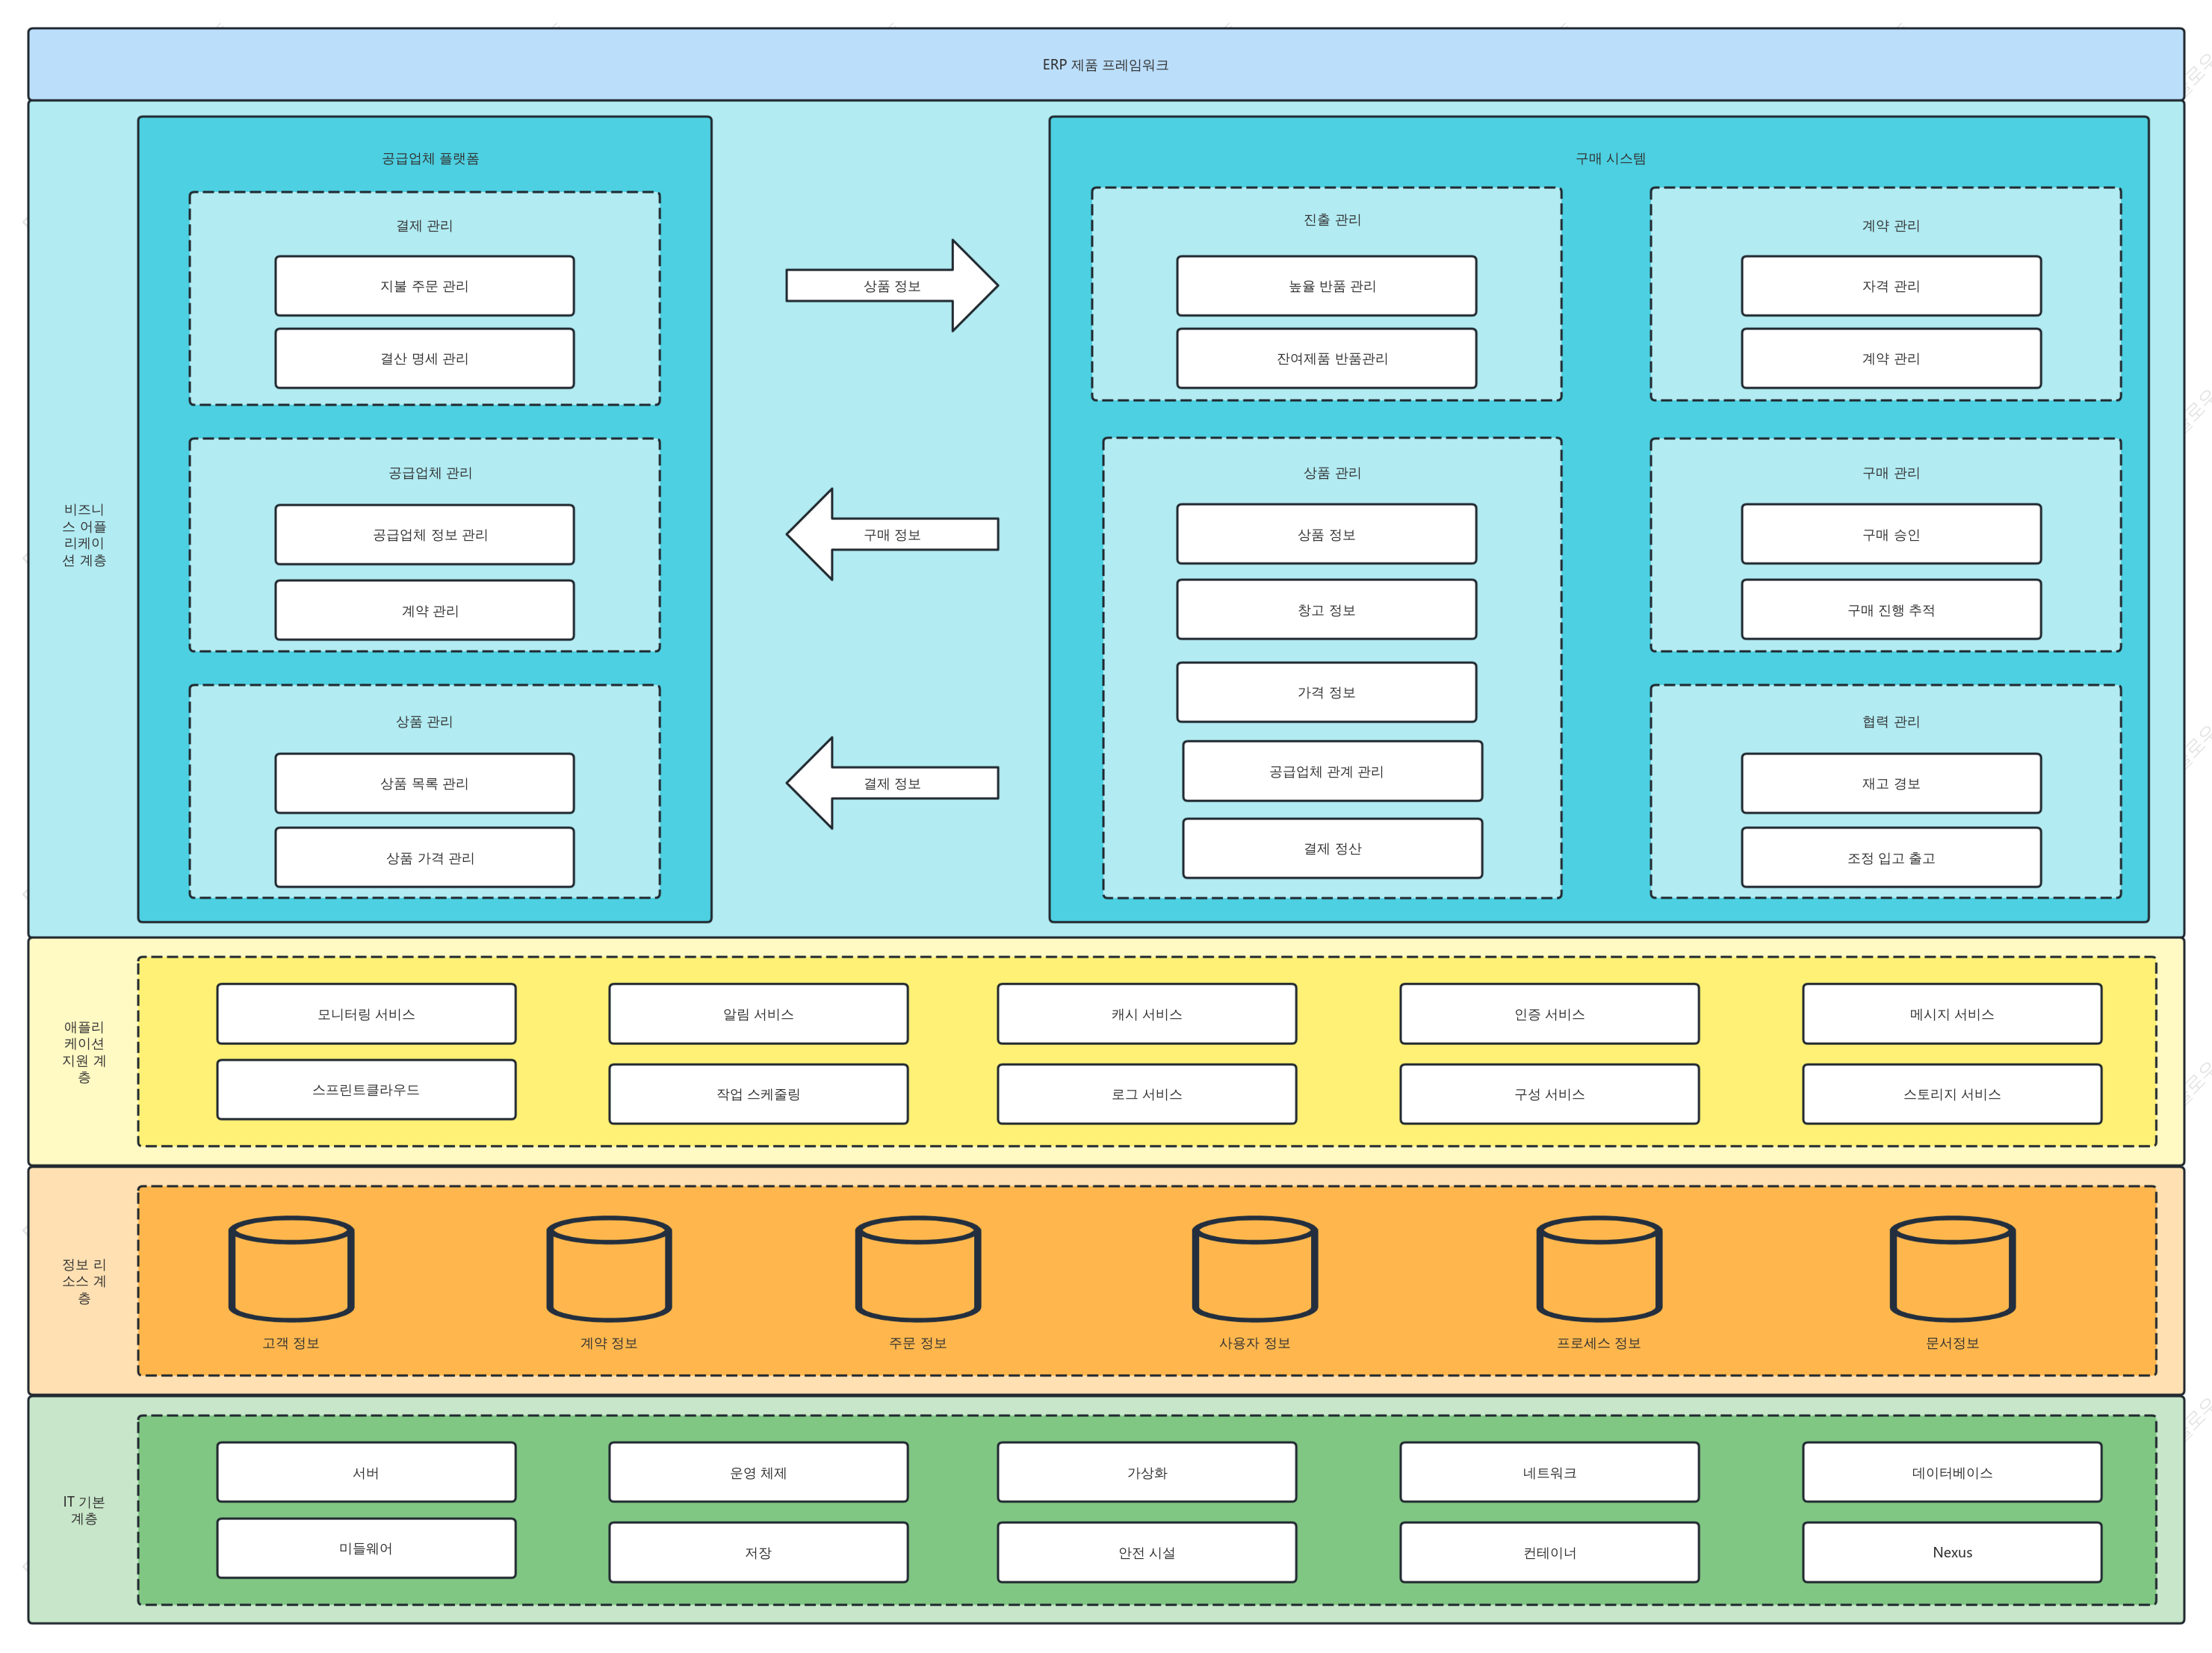Select the 공급업체 관계 관리 box
This screenshot has height=1653, width=2212.
[x=1332, y=771]
